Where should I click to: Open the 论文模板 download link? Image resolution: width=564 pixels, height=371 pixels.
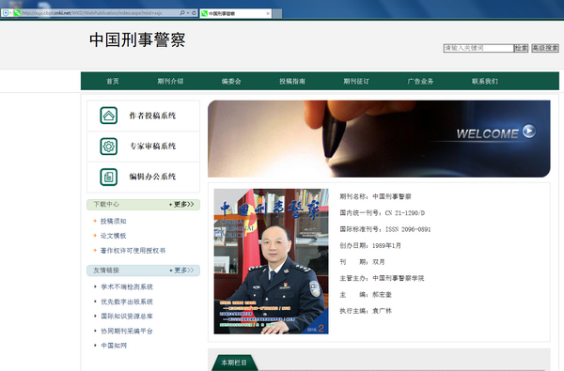point(113,236)
